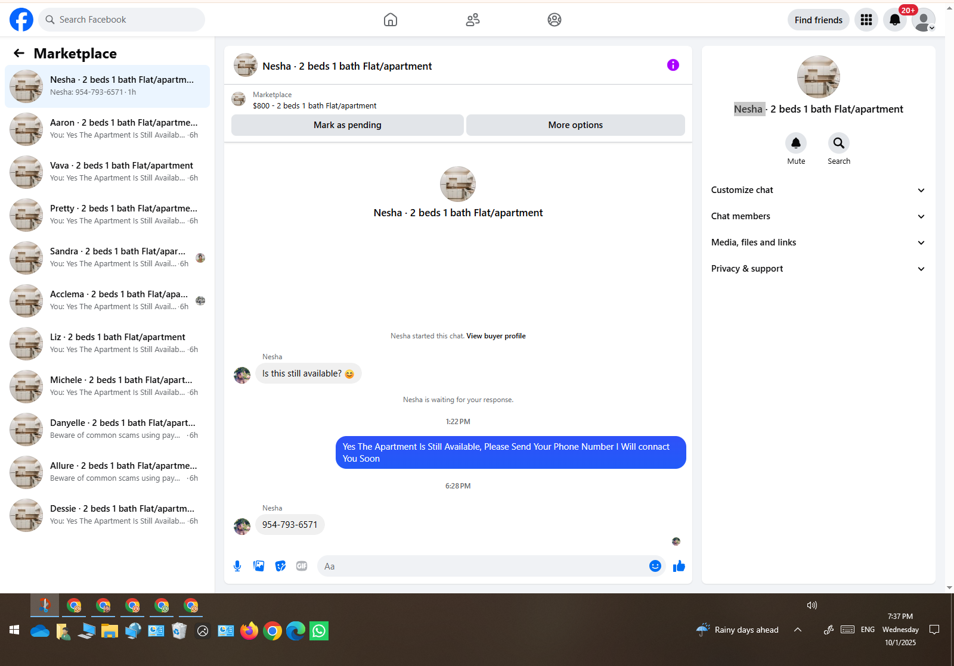Open the Rainy days ahead weather widget
This screenshot has height=666, width=954.
[738, 630]
